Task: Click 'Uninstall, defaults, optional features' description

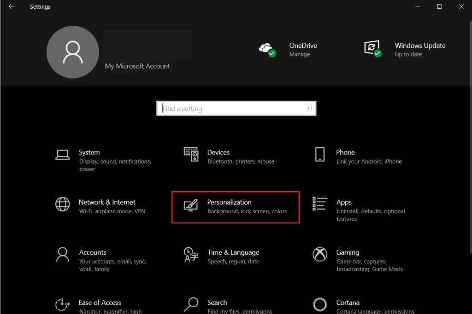Action: click(371, 215)
